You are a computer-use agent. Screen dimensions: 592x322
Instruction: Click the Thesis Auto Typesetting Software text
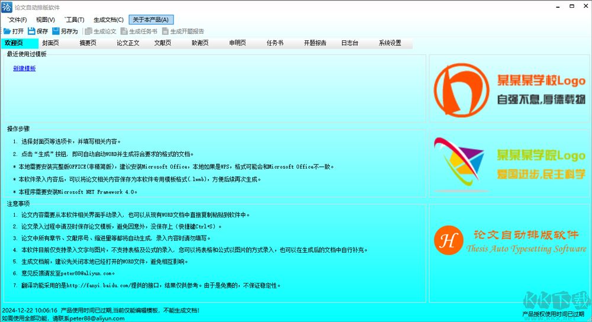(x=526, y=249)
